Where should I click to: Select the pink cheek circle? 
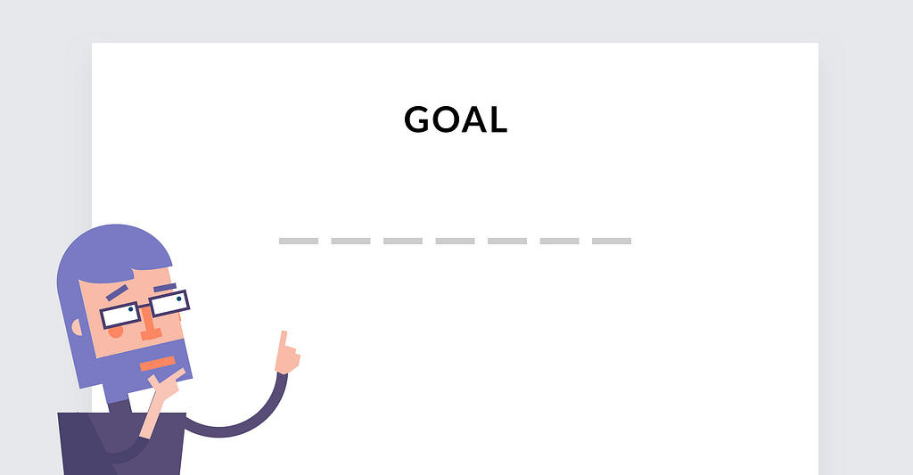[x=116, y=331]
